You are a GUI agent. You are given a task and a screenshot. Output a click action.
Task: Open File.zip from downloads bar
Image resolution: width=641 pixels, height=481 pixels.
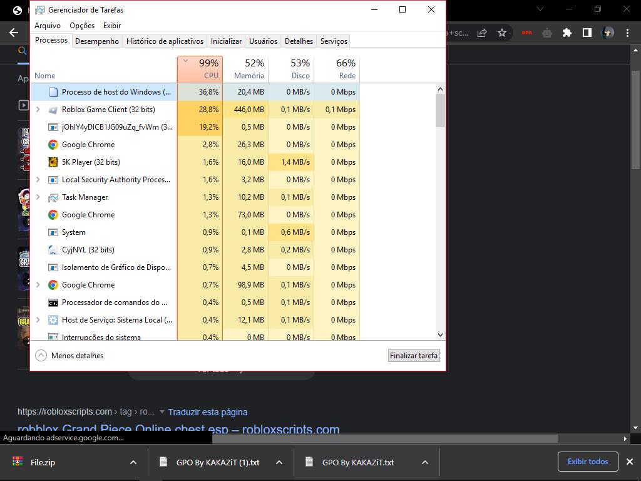click(43, 462)
